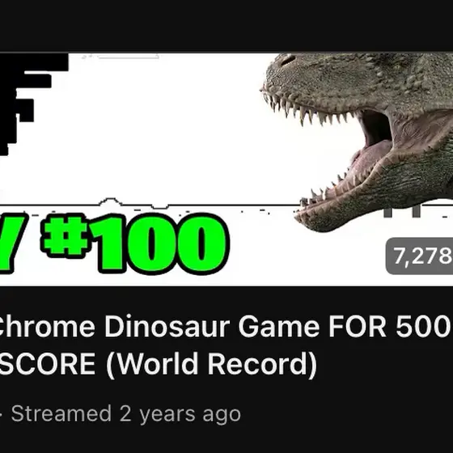Click the SCORE (World Record) title line
The image size is (453, 453).
159,363
